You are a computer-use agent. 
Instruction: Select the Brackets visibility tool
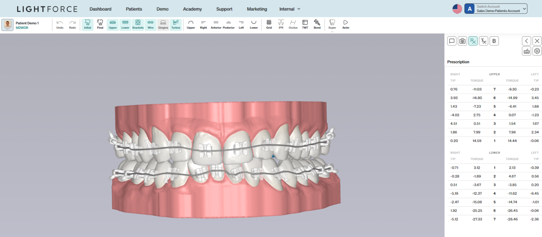(138, 24)
